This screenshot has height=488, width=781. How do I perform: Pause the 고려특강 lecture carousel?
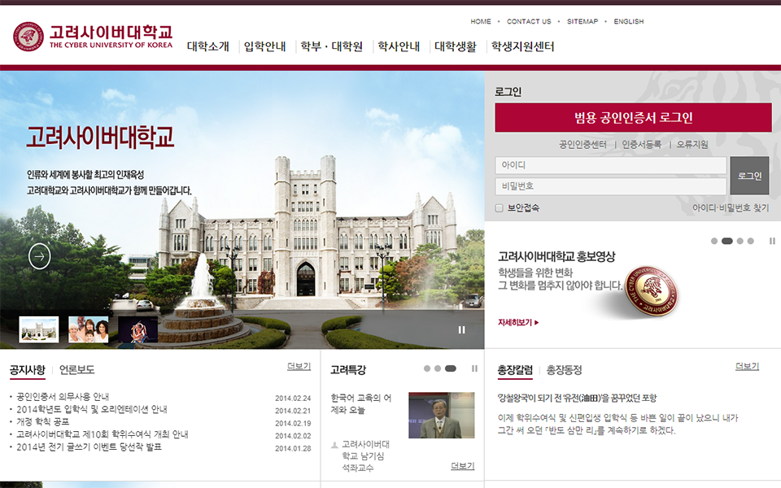pyautogui.click(x=474, y=368)
